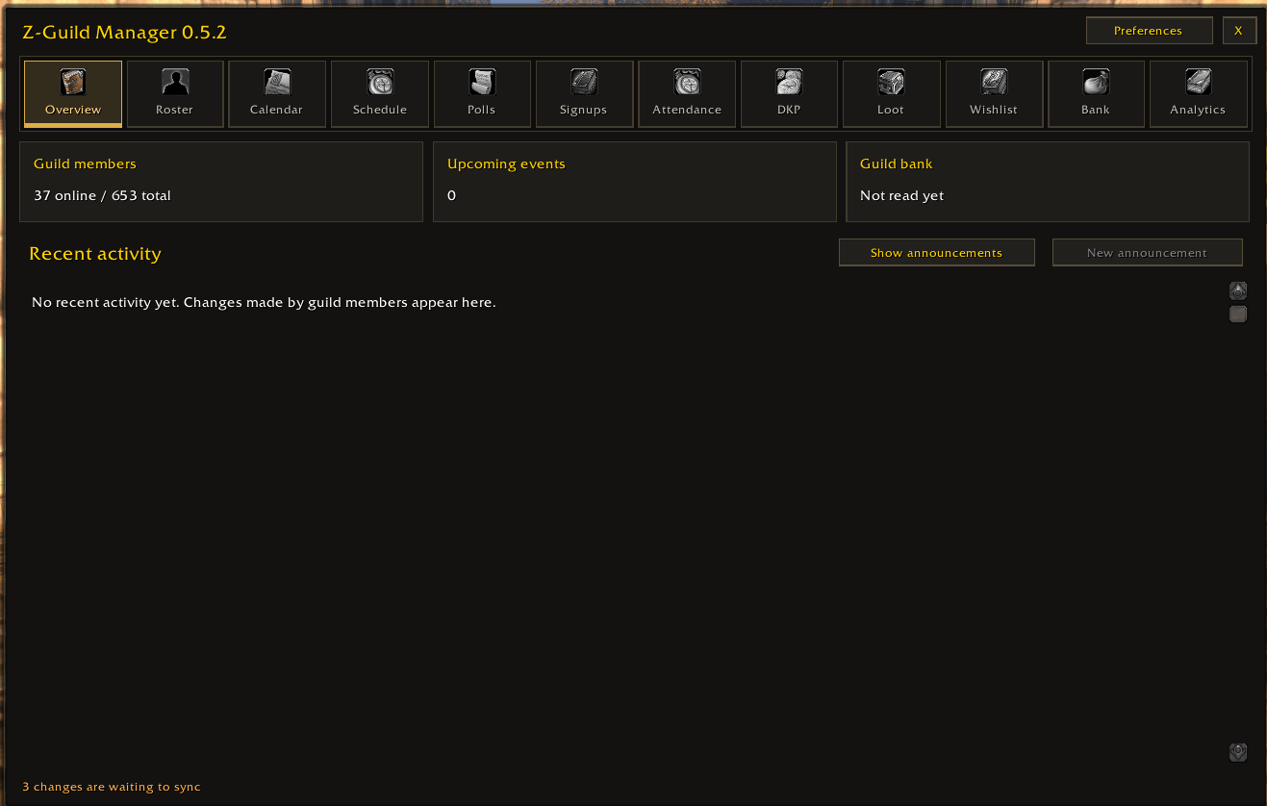The height and width of the screenshot is (806, 1267).
Task: Select the Polls tab
Action: (x=482, y=94)
